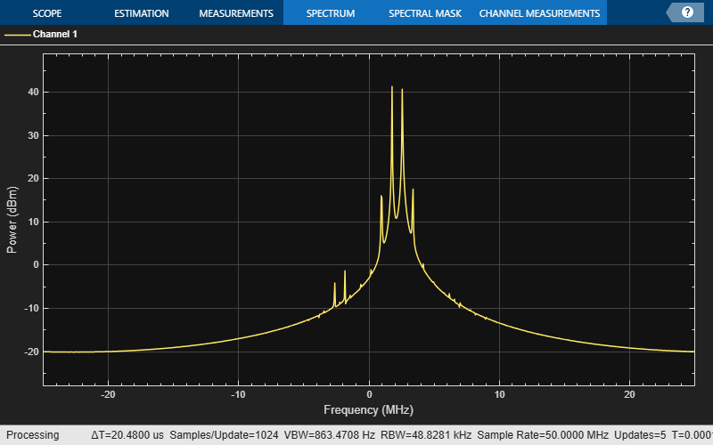Go to the Spectrum tab
The width and height of the screenshot is (713, 445).
[x=330, y=13]
